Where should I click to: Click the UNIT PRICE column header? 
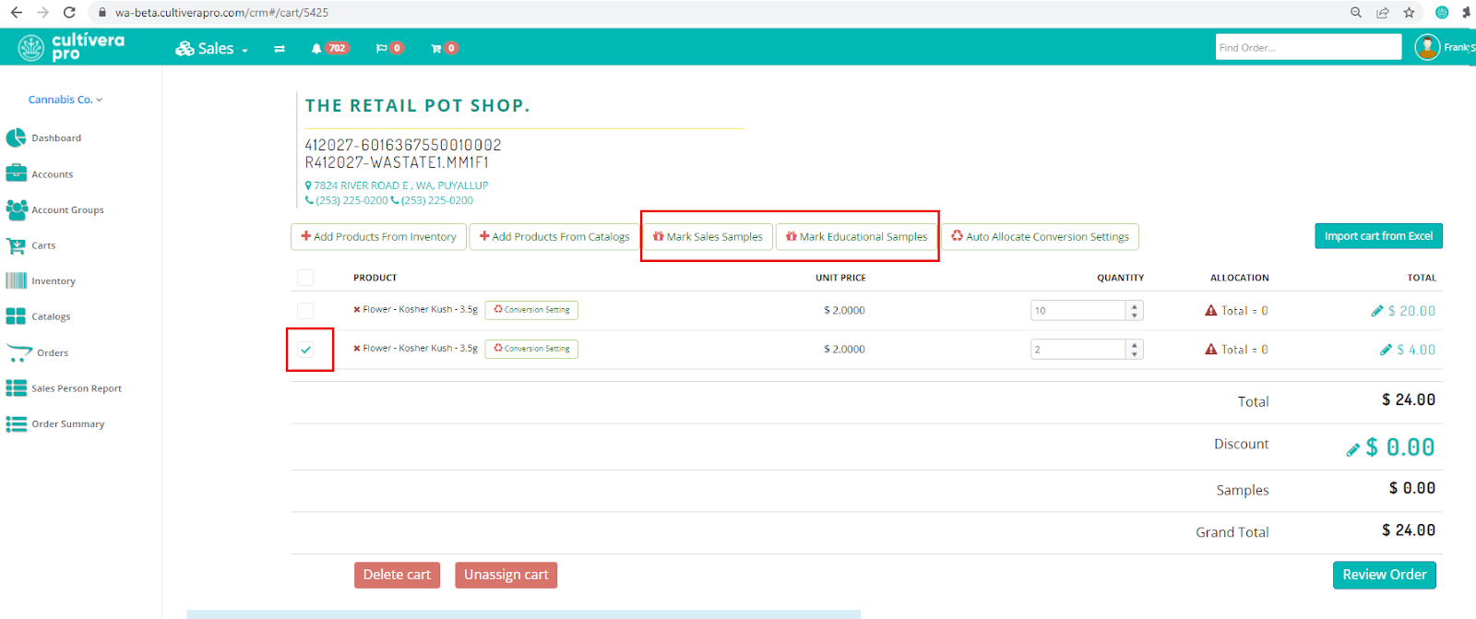(x=840, y=278)
